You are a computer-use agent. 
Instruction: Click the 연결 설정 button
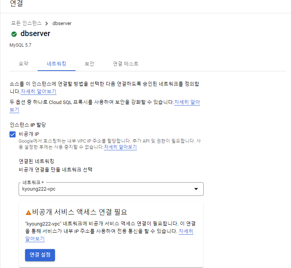pos(40,255)
